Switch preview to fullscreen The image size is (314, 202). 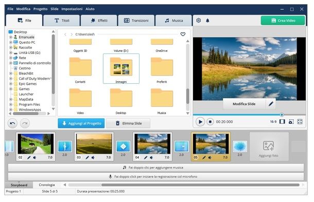pyautogui.click(x=300, y=122)
